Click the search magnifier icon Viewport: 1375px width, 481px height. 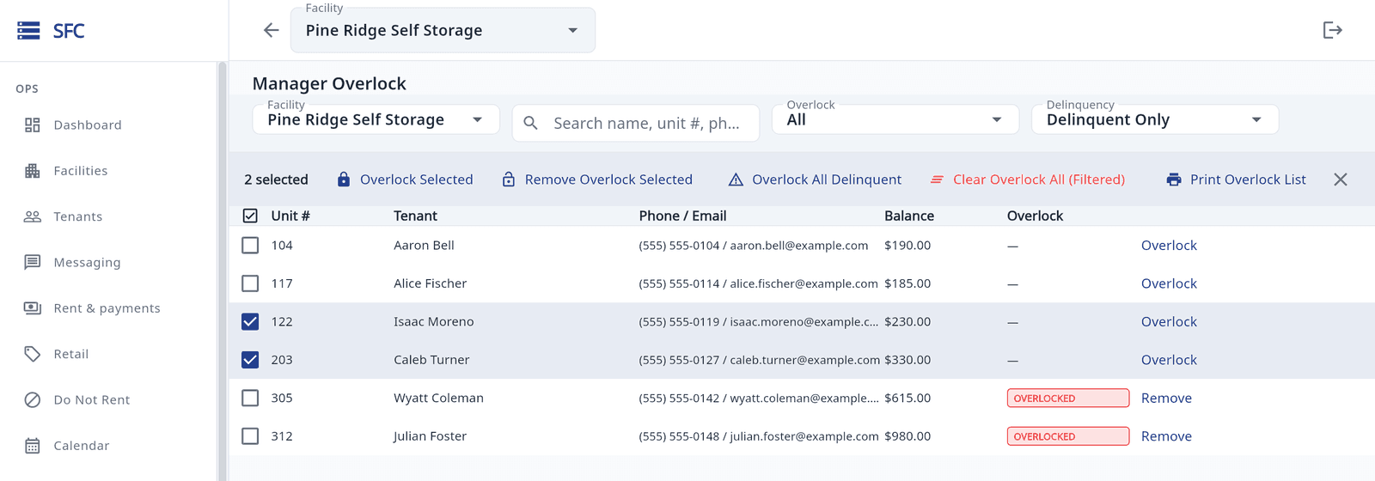(531, 123)
